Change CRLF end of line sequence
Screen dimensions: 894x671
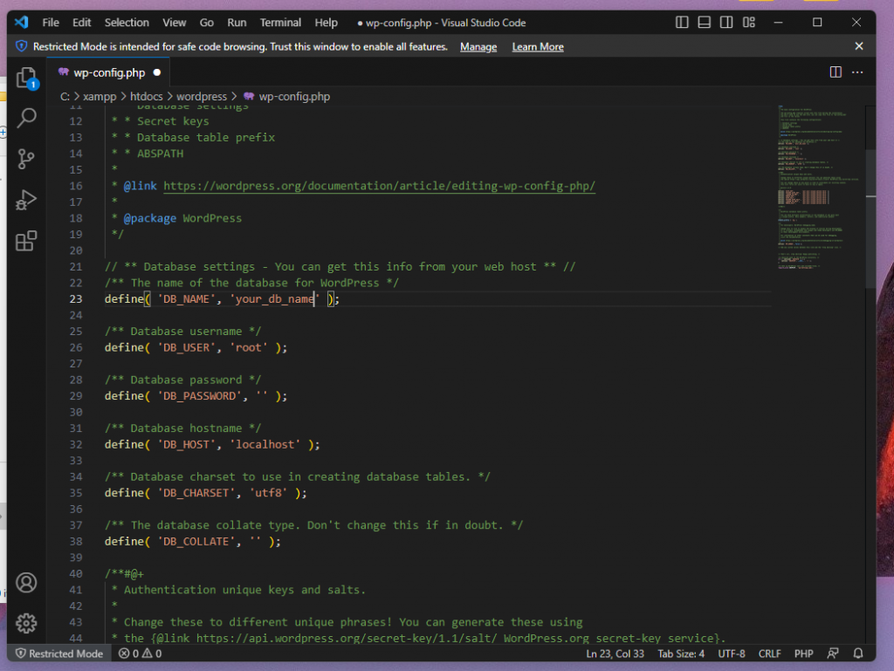(769, 654)
